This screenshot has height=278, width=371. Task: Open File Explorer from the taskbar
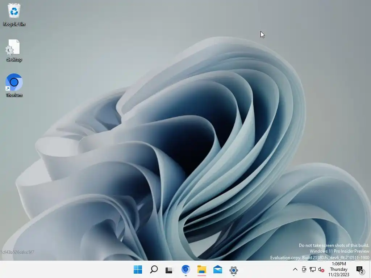click(202, 269)
